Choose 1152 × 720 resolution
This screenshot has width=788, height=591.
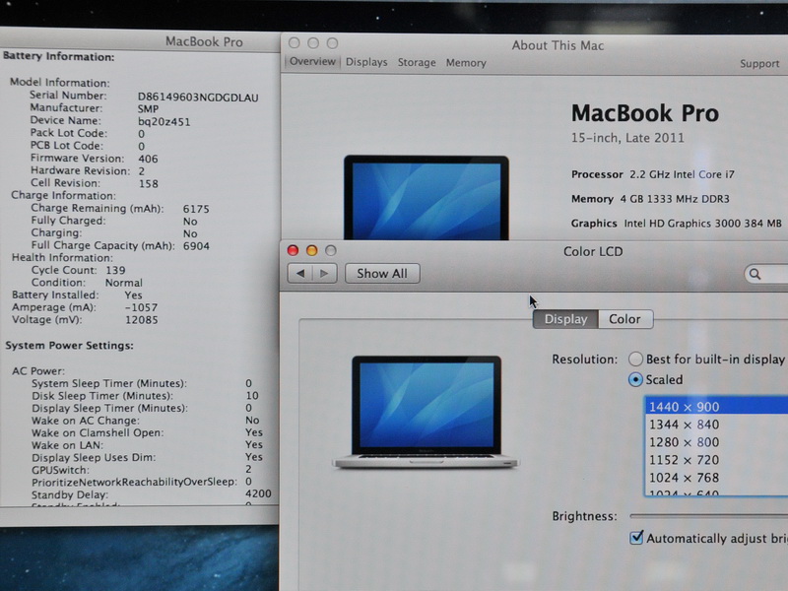(716, 460)
